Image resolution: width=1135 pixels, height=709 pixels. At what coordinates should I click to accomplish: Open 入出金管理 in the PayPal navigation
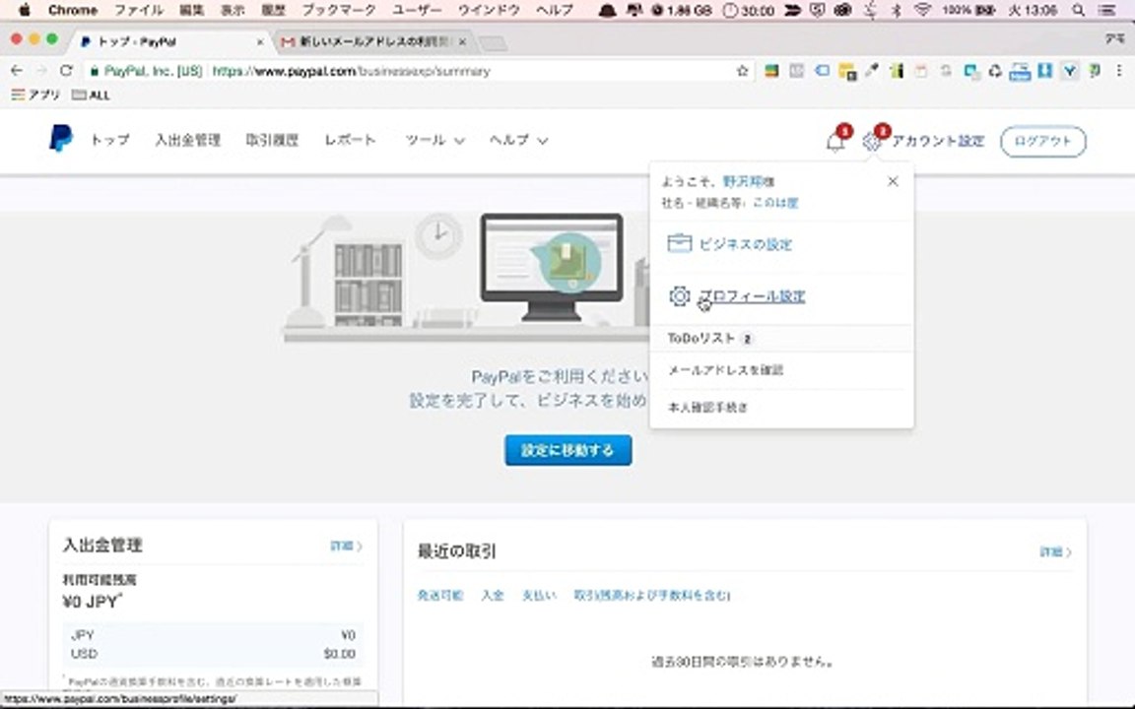click(187, 140)
